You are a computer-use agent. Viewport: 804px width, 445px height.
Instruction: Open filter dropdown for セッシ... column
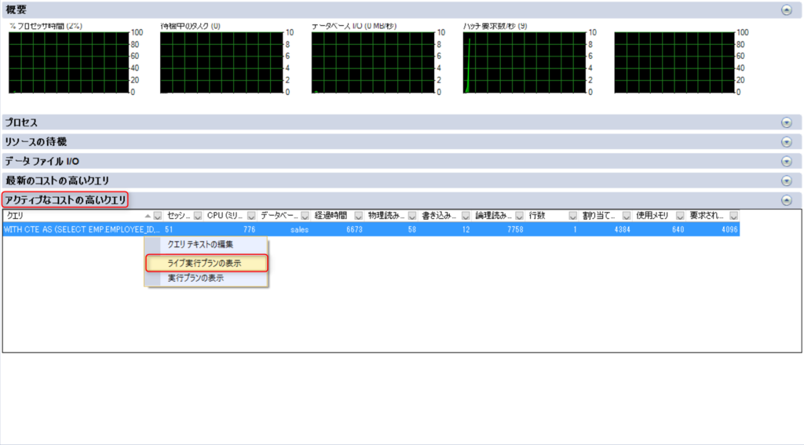tap(197, 216)
